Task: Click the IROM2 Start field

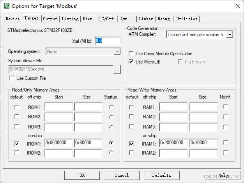Action: point(59,153)
